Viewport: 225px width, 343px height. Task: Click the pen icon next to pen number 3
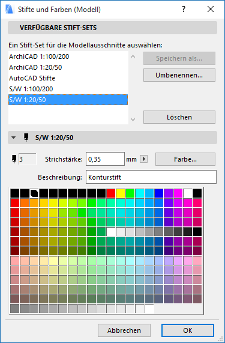(x=14, y=159)
